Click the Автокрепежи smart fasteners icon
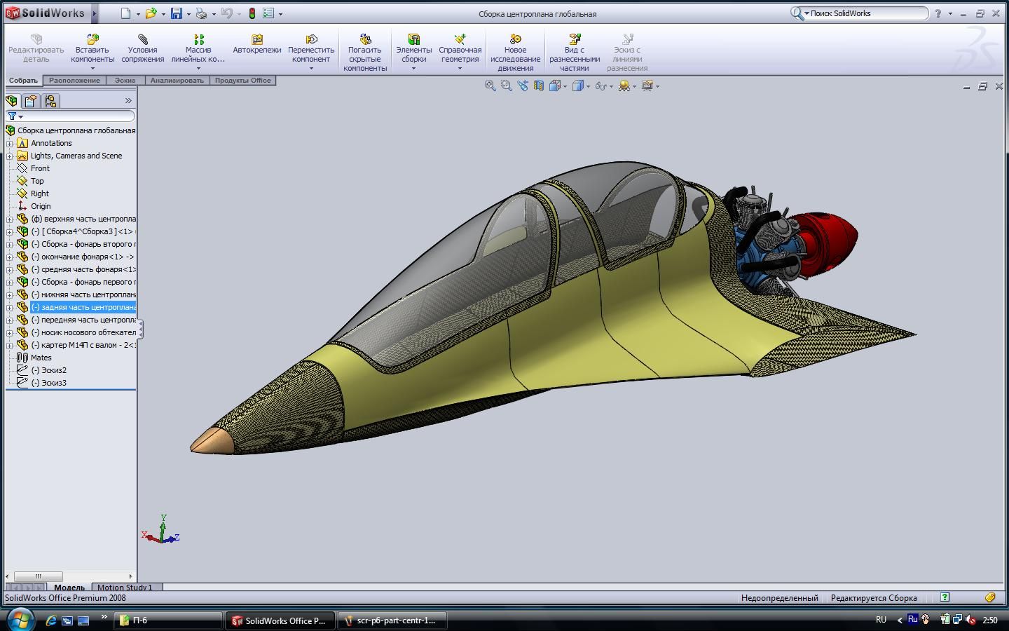Viewport: 1009px width, 631px height. (x=257, y=39)
